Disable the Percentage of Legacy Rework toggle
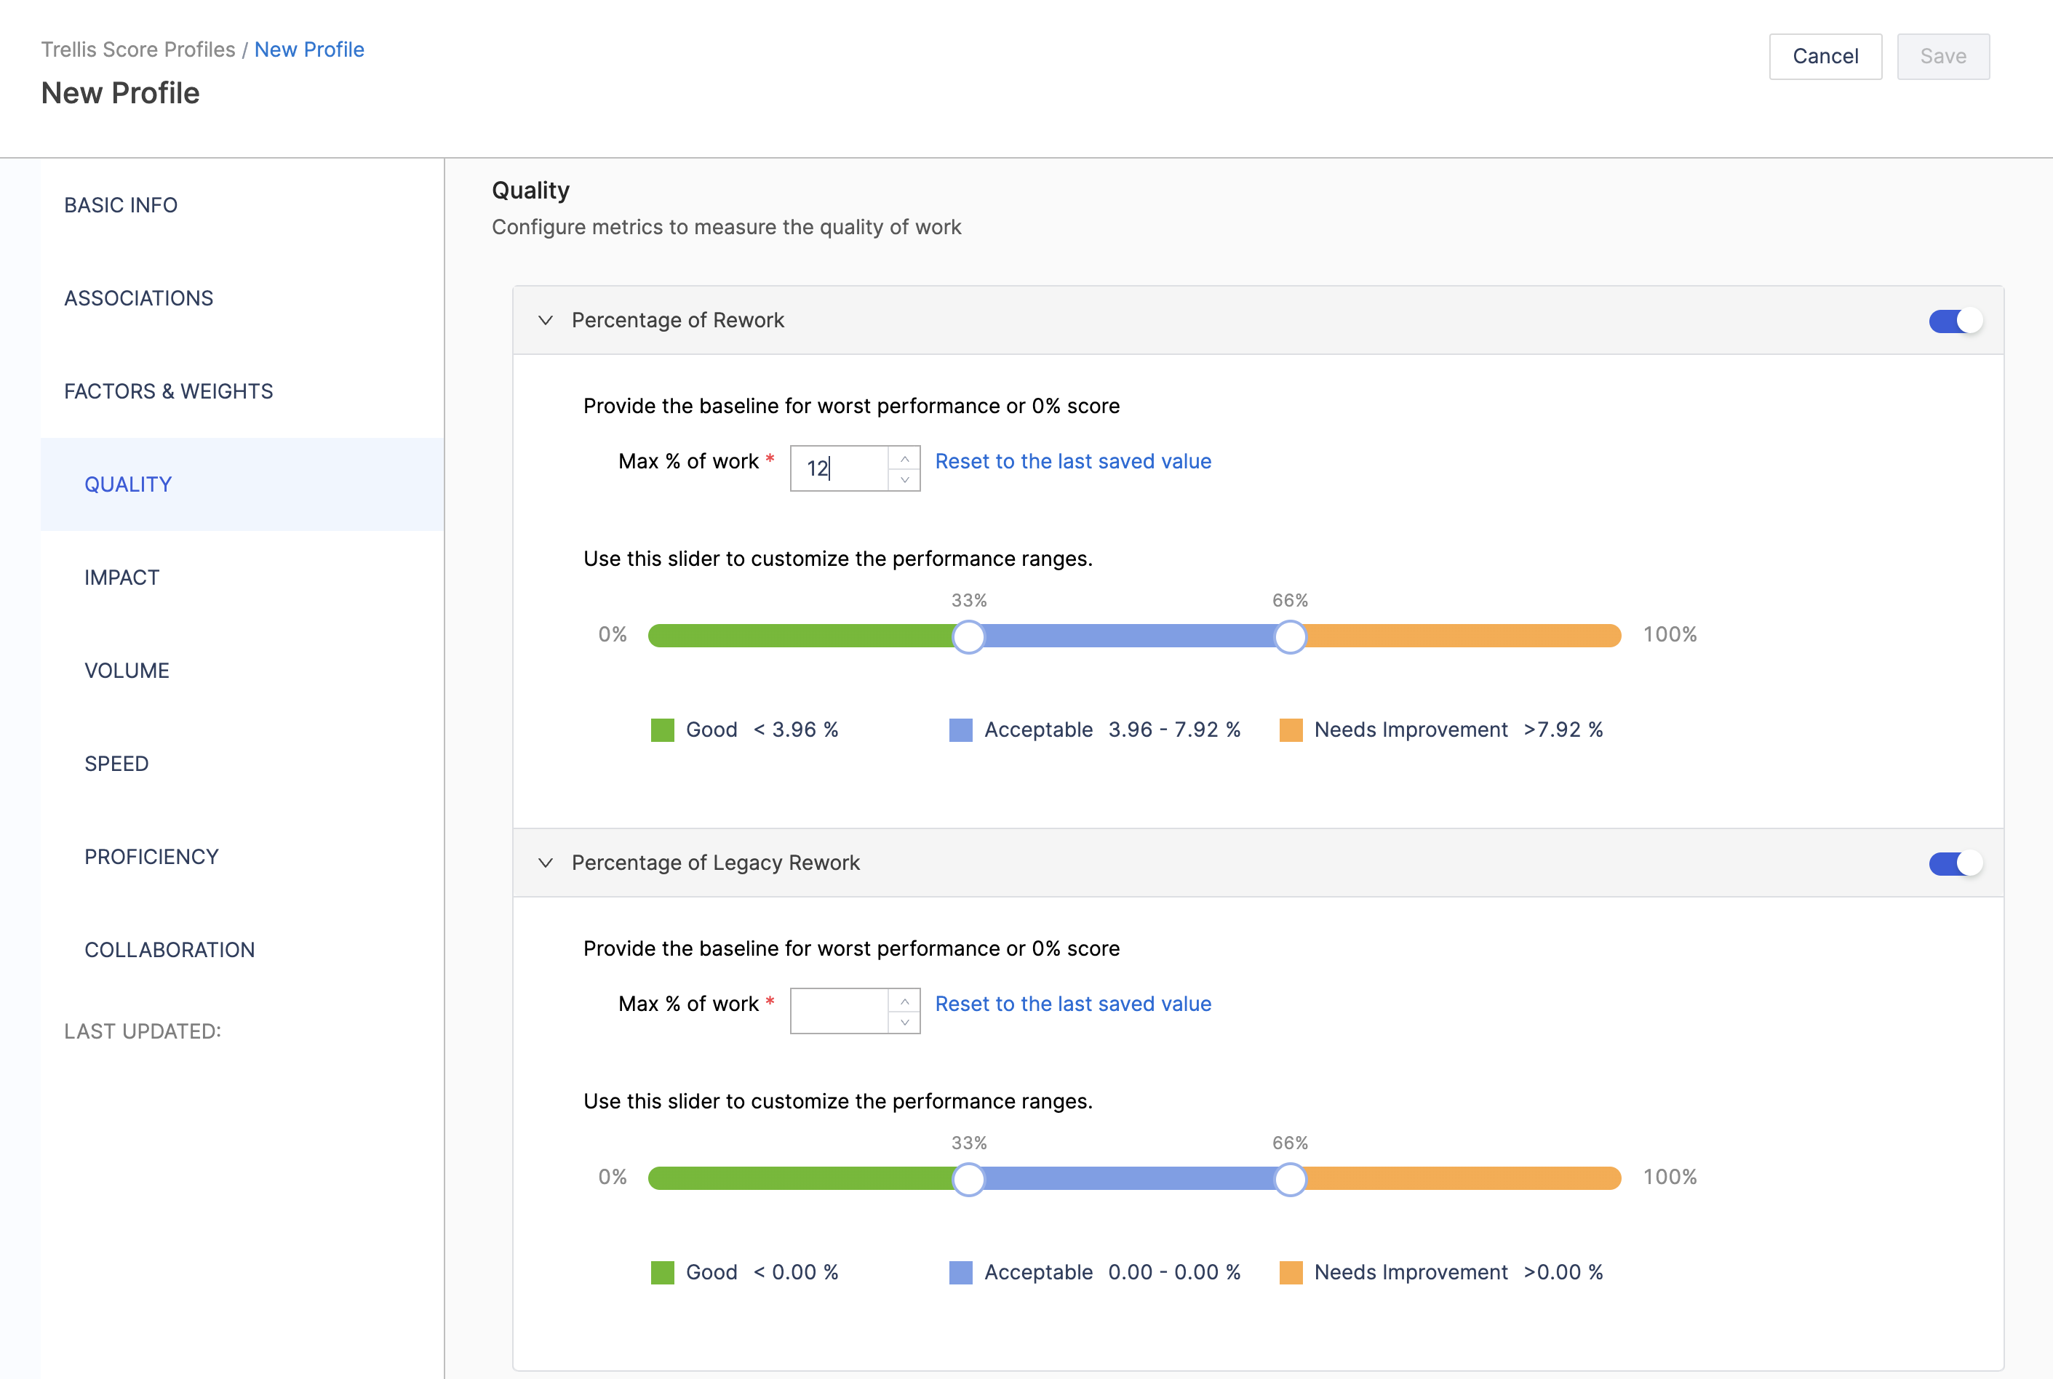This screenshot has height=1379, width=2053. (1955, 863)
